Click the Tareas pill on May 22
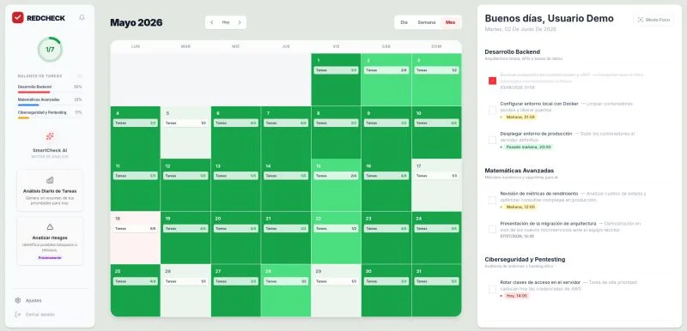The image size is (687, 331). pos(336,228)
